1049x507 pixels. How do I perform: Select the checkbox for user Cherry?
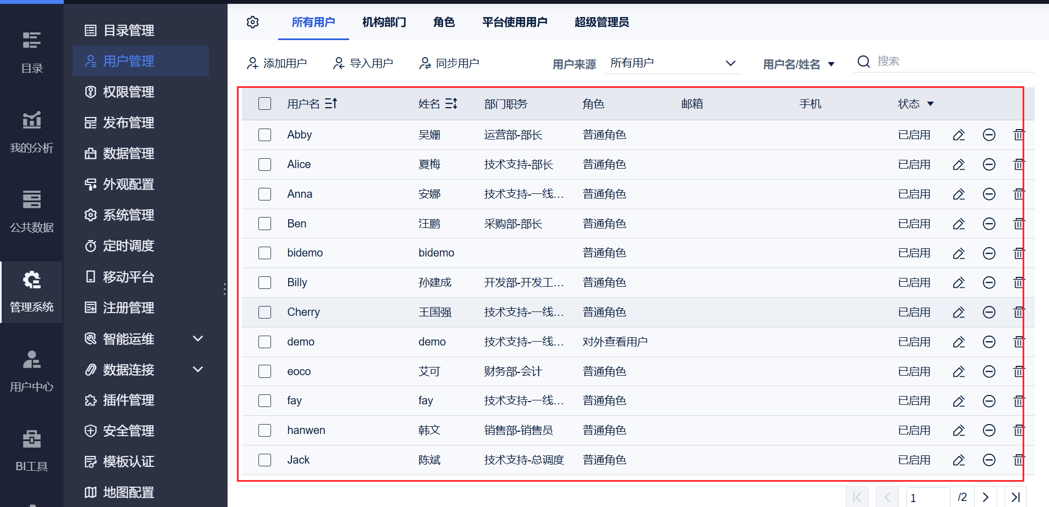[265, 312]
